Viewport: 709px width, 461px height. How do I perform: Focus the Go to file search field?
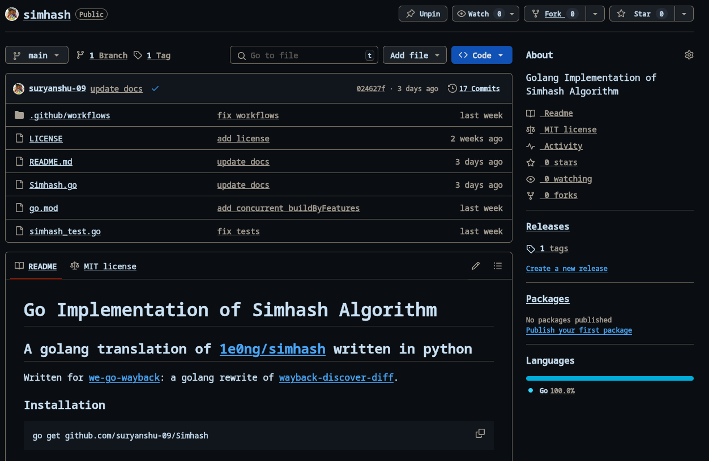[x=304, y=55]
